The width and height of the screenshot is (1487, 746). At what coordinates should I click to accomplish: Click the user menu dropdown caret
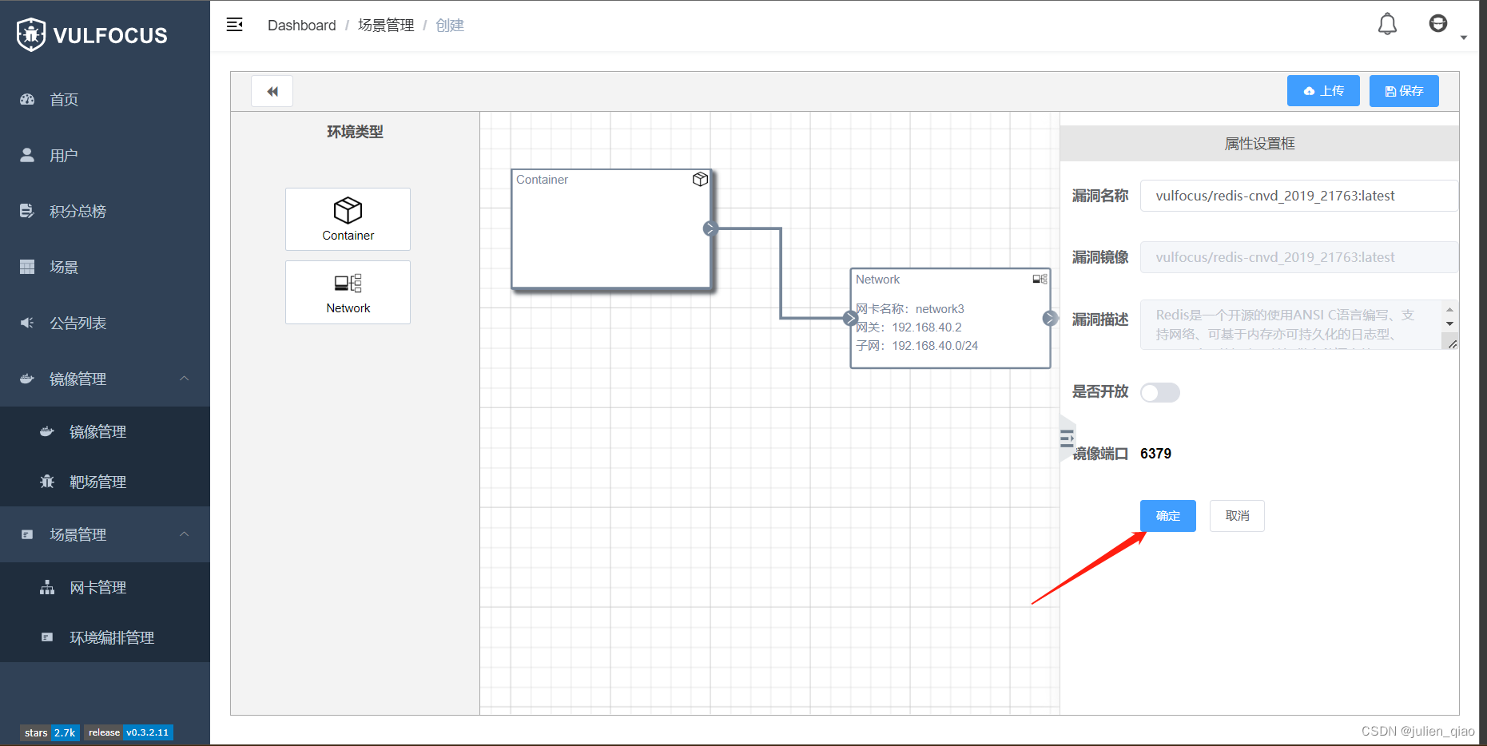pyautogui.click(x=1463, y=38)
